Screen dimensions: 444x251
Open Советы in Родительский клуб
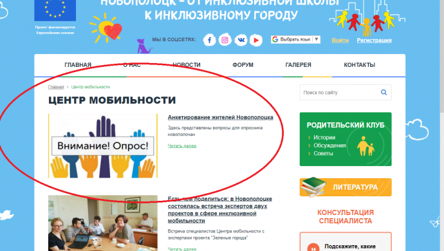pos(323,153)
